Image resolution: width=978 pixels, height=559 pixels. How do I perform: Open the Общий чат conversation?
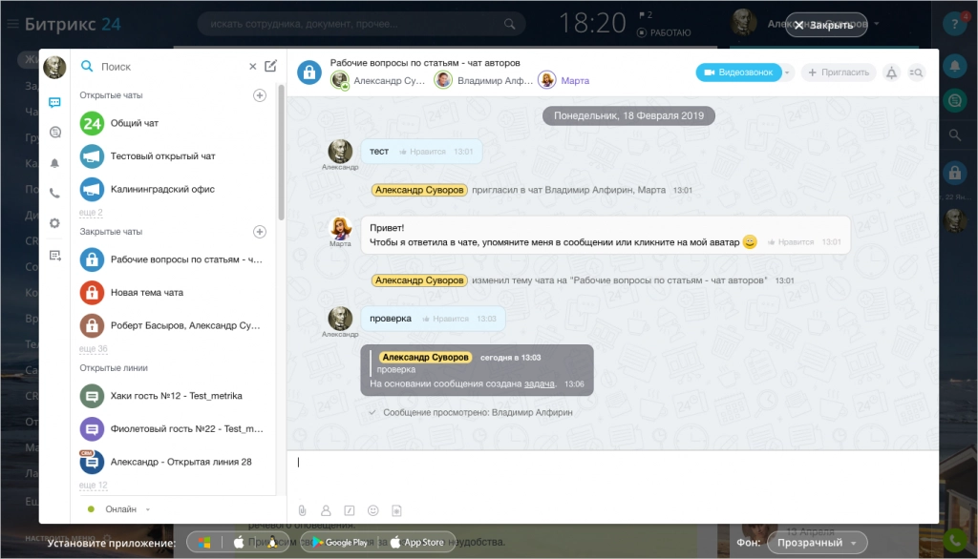134,123
